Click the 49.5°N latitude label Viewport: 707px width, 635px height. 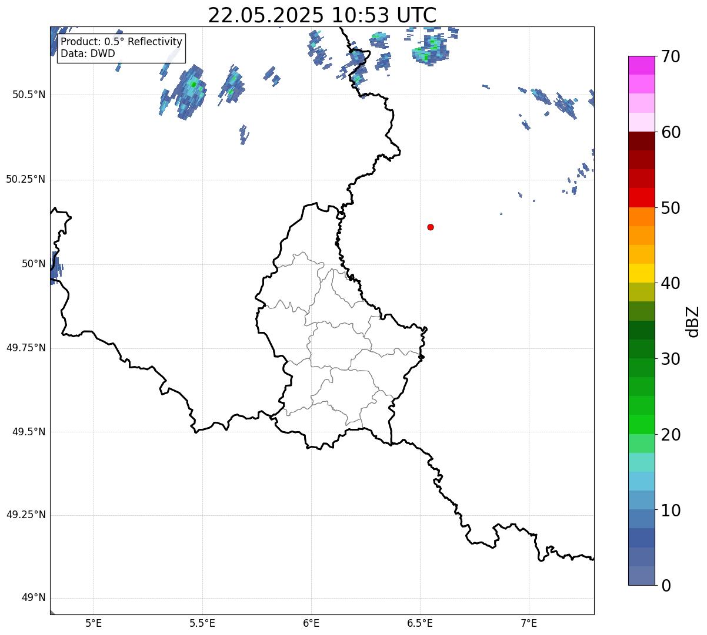tap(29, 432)
